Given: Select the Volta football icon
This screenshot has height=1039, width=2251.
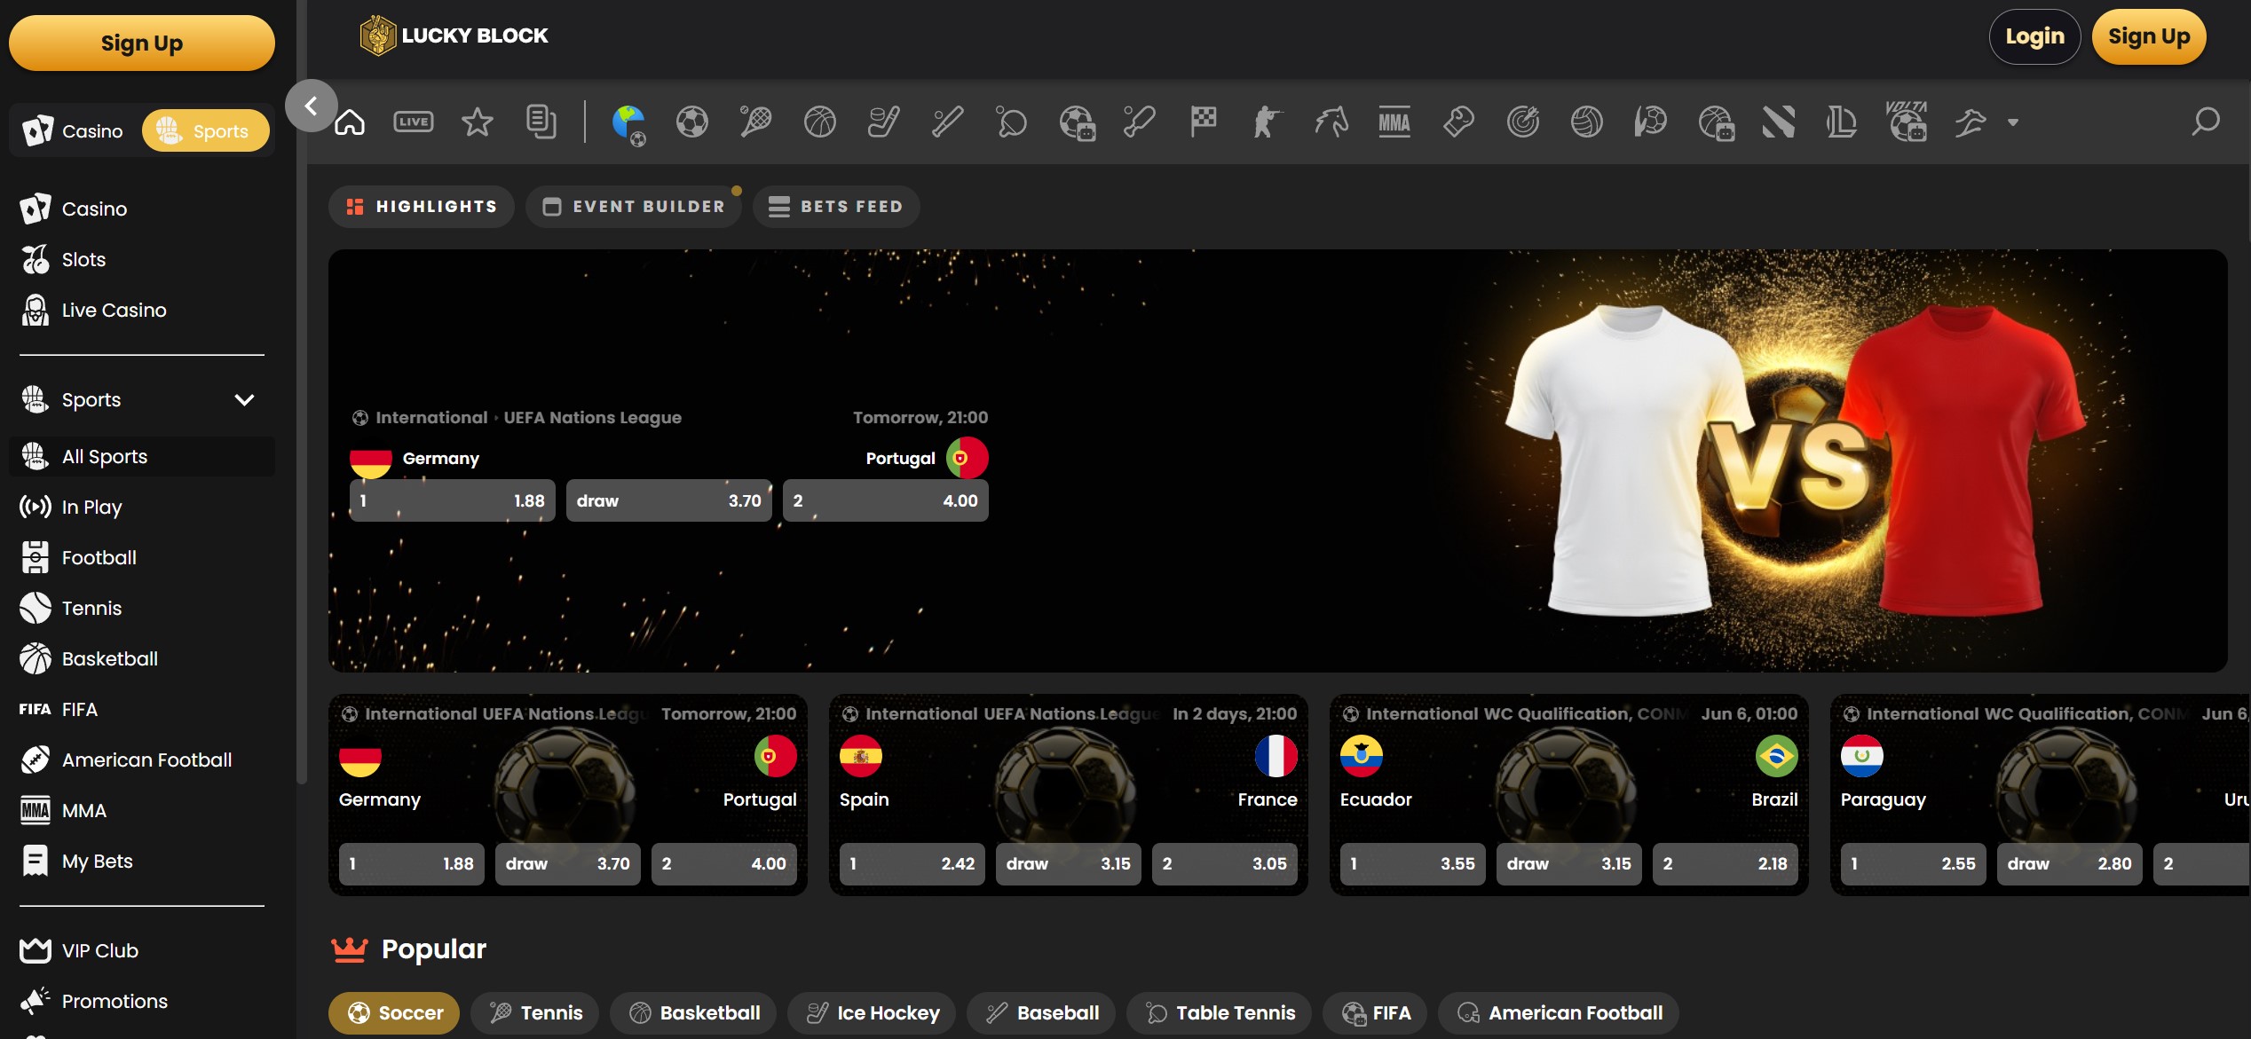Looking at the screenshot, I should point(1907,122).
